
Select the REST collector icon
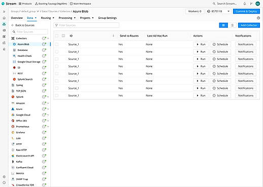click(x=14, y=74)
